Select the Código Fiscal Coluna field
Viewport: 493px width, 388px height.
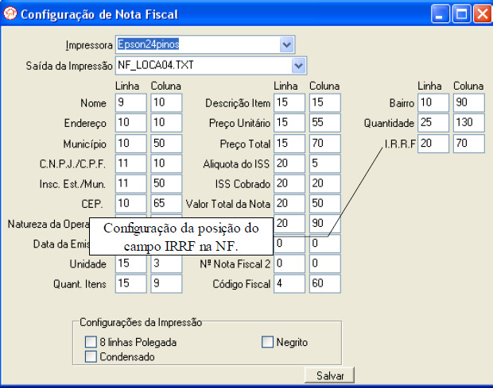324,284
